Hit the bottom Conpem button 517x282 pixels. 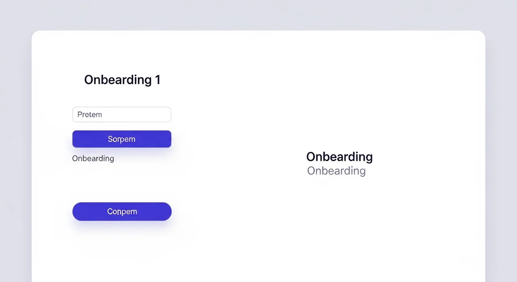122,211
